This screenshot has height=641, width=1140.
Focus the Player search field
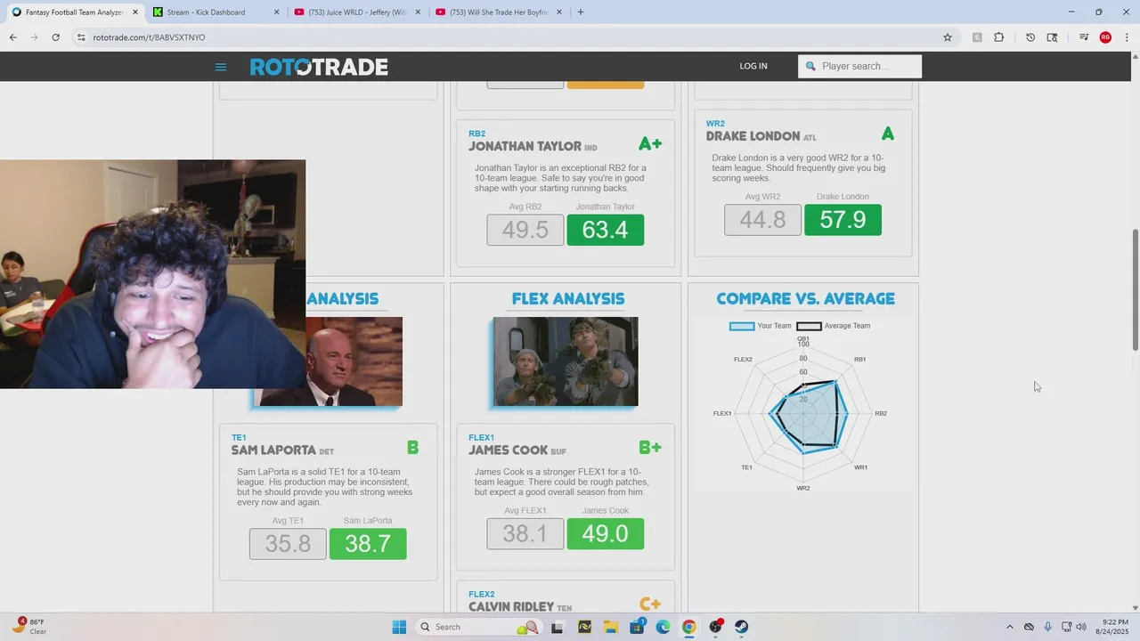click(x=860, y=66)
